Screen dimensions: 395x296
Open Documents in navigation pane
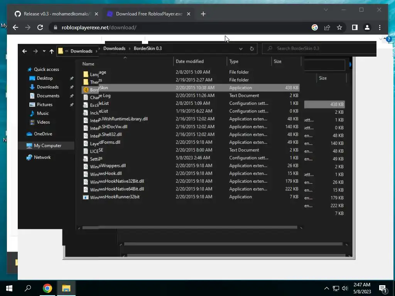click(x=48, y=96)
